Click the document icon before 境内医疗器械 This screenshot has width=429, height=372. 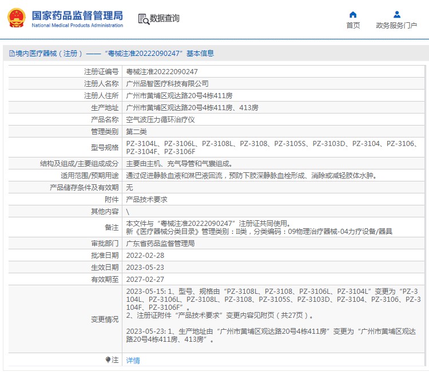coord(11,54)
